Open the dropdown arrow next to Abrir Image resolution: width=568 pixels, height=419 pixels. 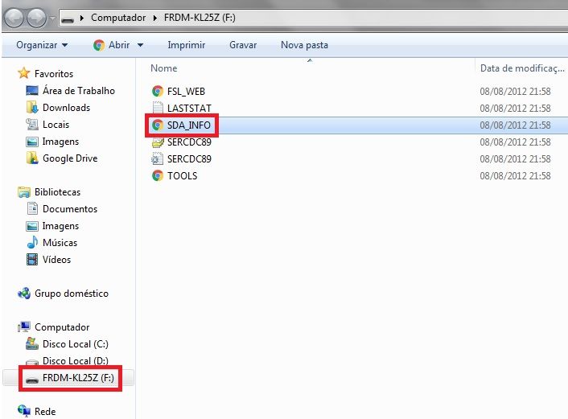[x=140, y=45]
